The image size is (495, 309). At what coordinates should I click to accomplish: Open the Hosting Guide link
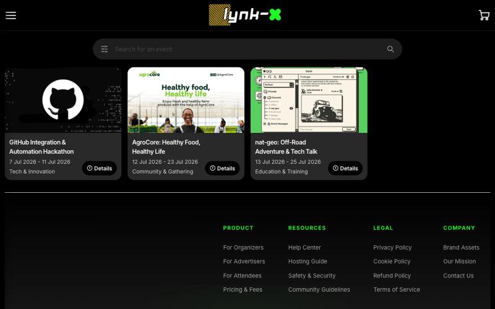[308, 261]
